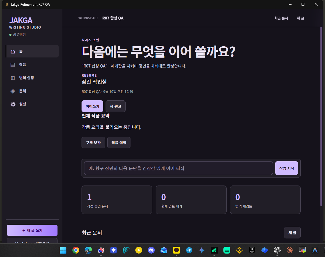325x257 pixels.
Task: Click the 작품 list icon
Action: 13,65
